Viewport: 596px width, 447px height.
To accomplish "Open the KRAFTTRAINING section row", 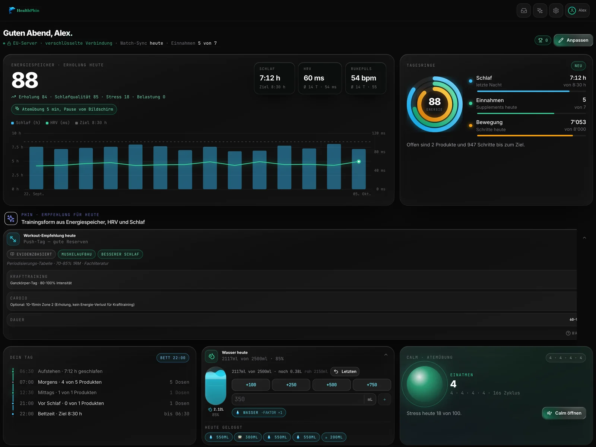I will 292,280.
